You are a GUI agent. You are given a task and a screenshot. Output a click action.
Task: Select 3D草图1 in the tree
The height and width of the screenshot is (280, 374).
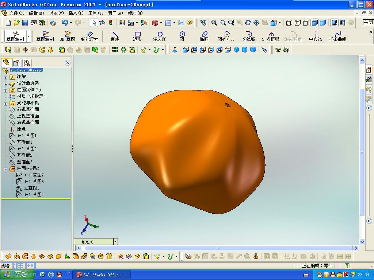pos(31,188)
